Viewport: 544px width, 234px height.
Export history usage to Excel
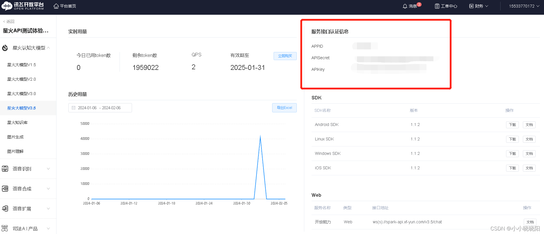284,108
